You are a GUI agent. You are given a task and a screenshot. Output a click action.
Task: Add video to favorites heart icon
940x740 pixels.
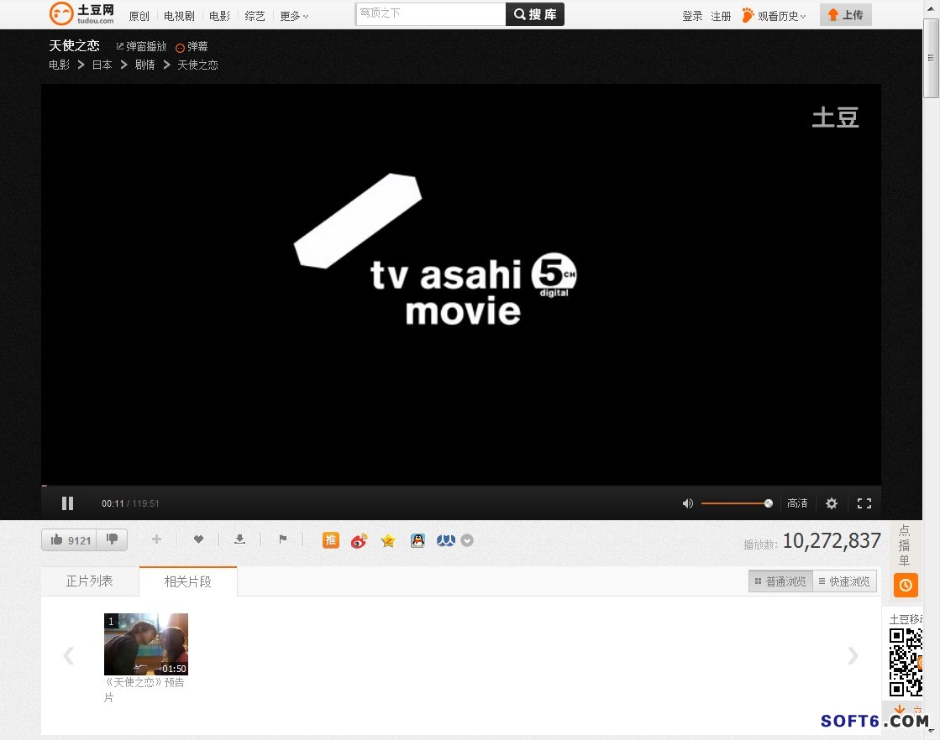(198, 539)
